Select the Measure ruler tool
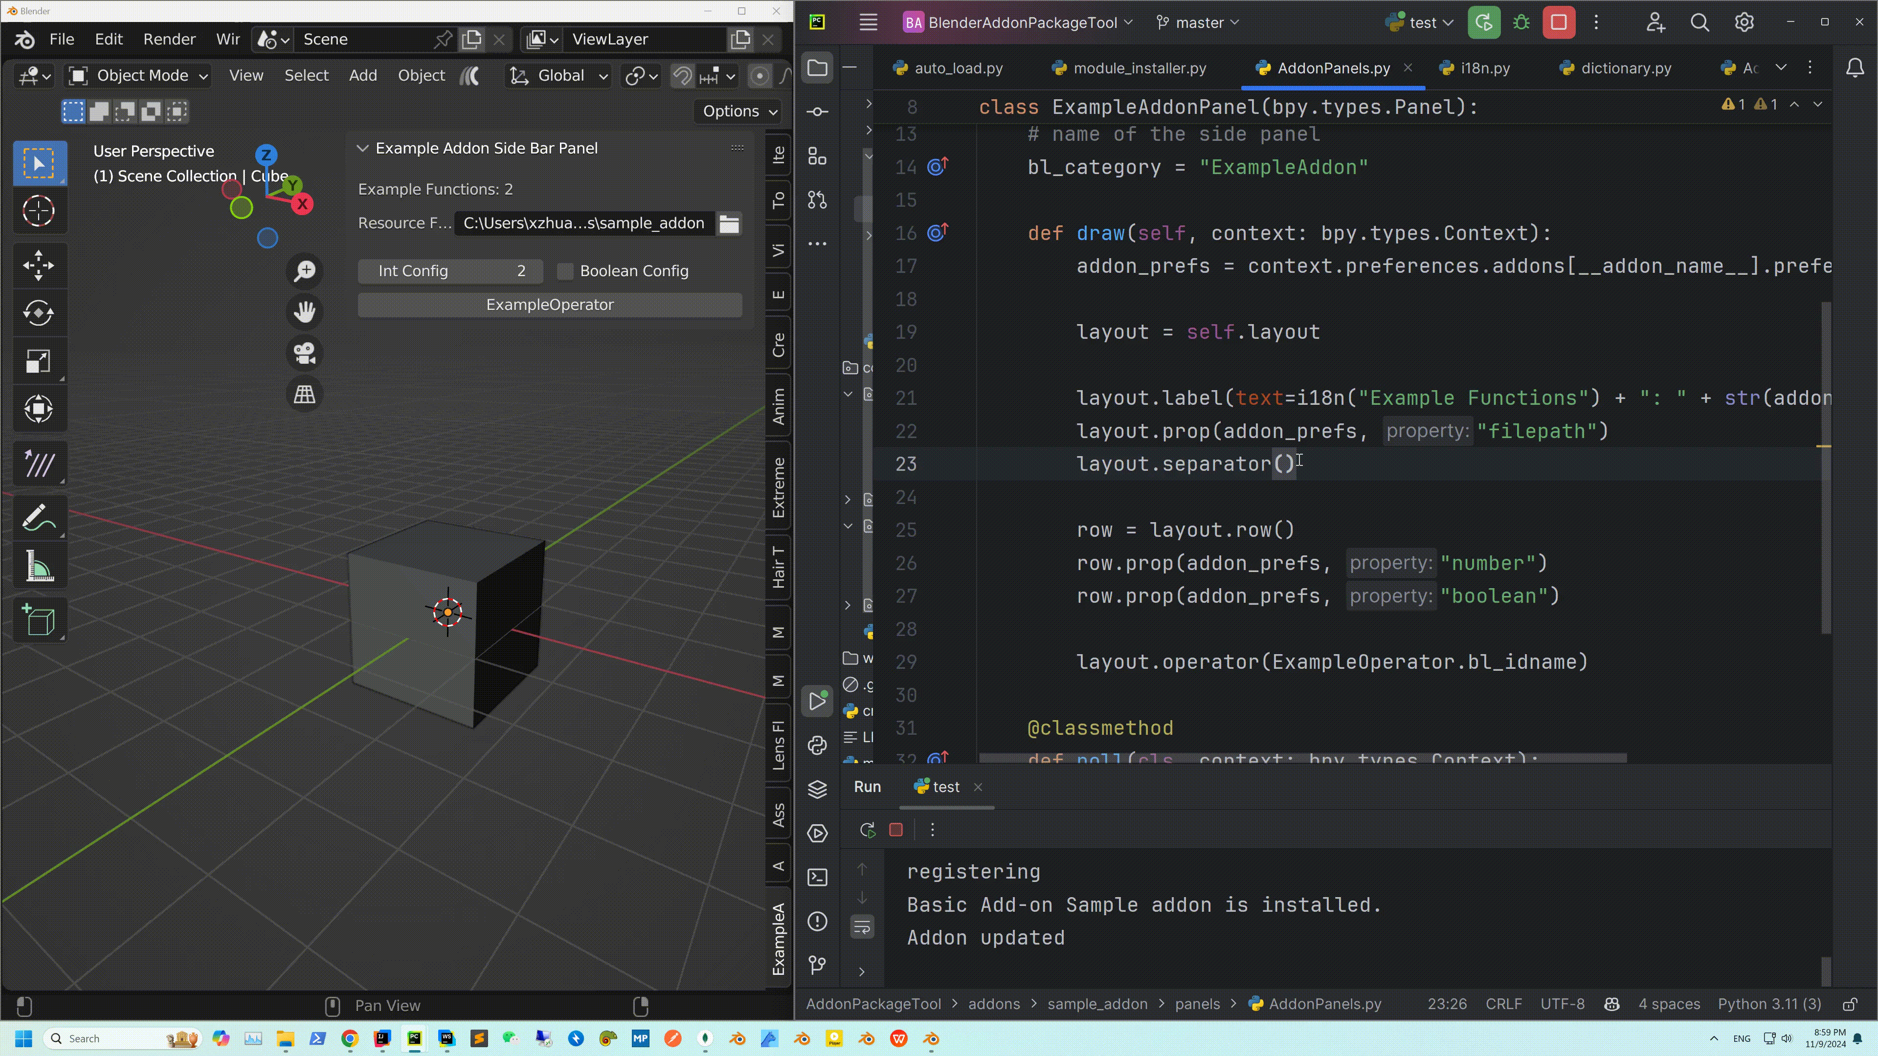Screen dimensions: 1878x1056 coord(39,566)
